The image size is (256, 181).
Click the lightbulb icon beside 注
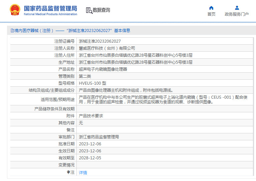tap(68, 172)
